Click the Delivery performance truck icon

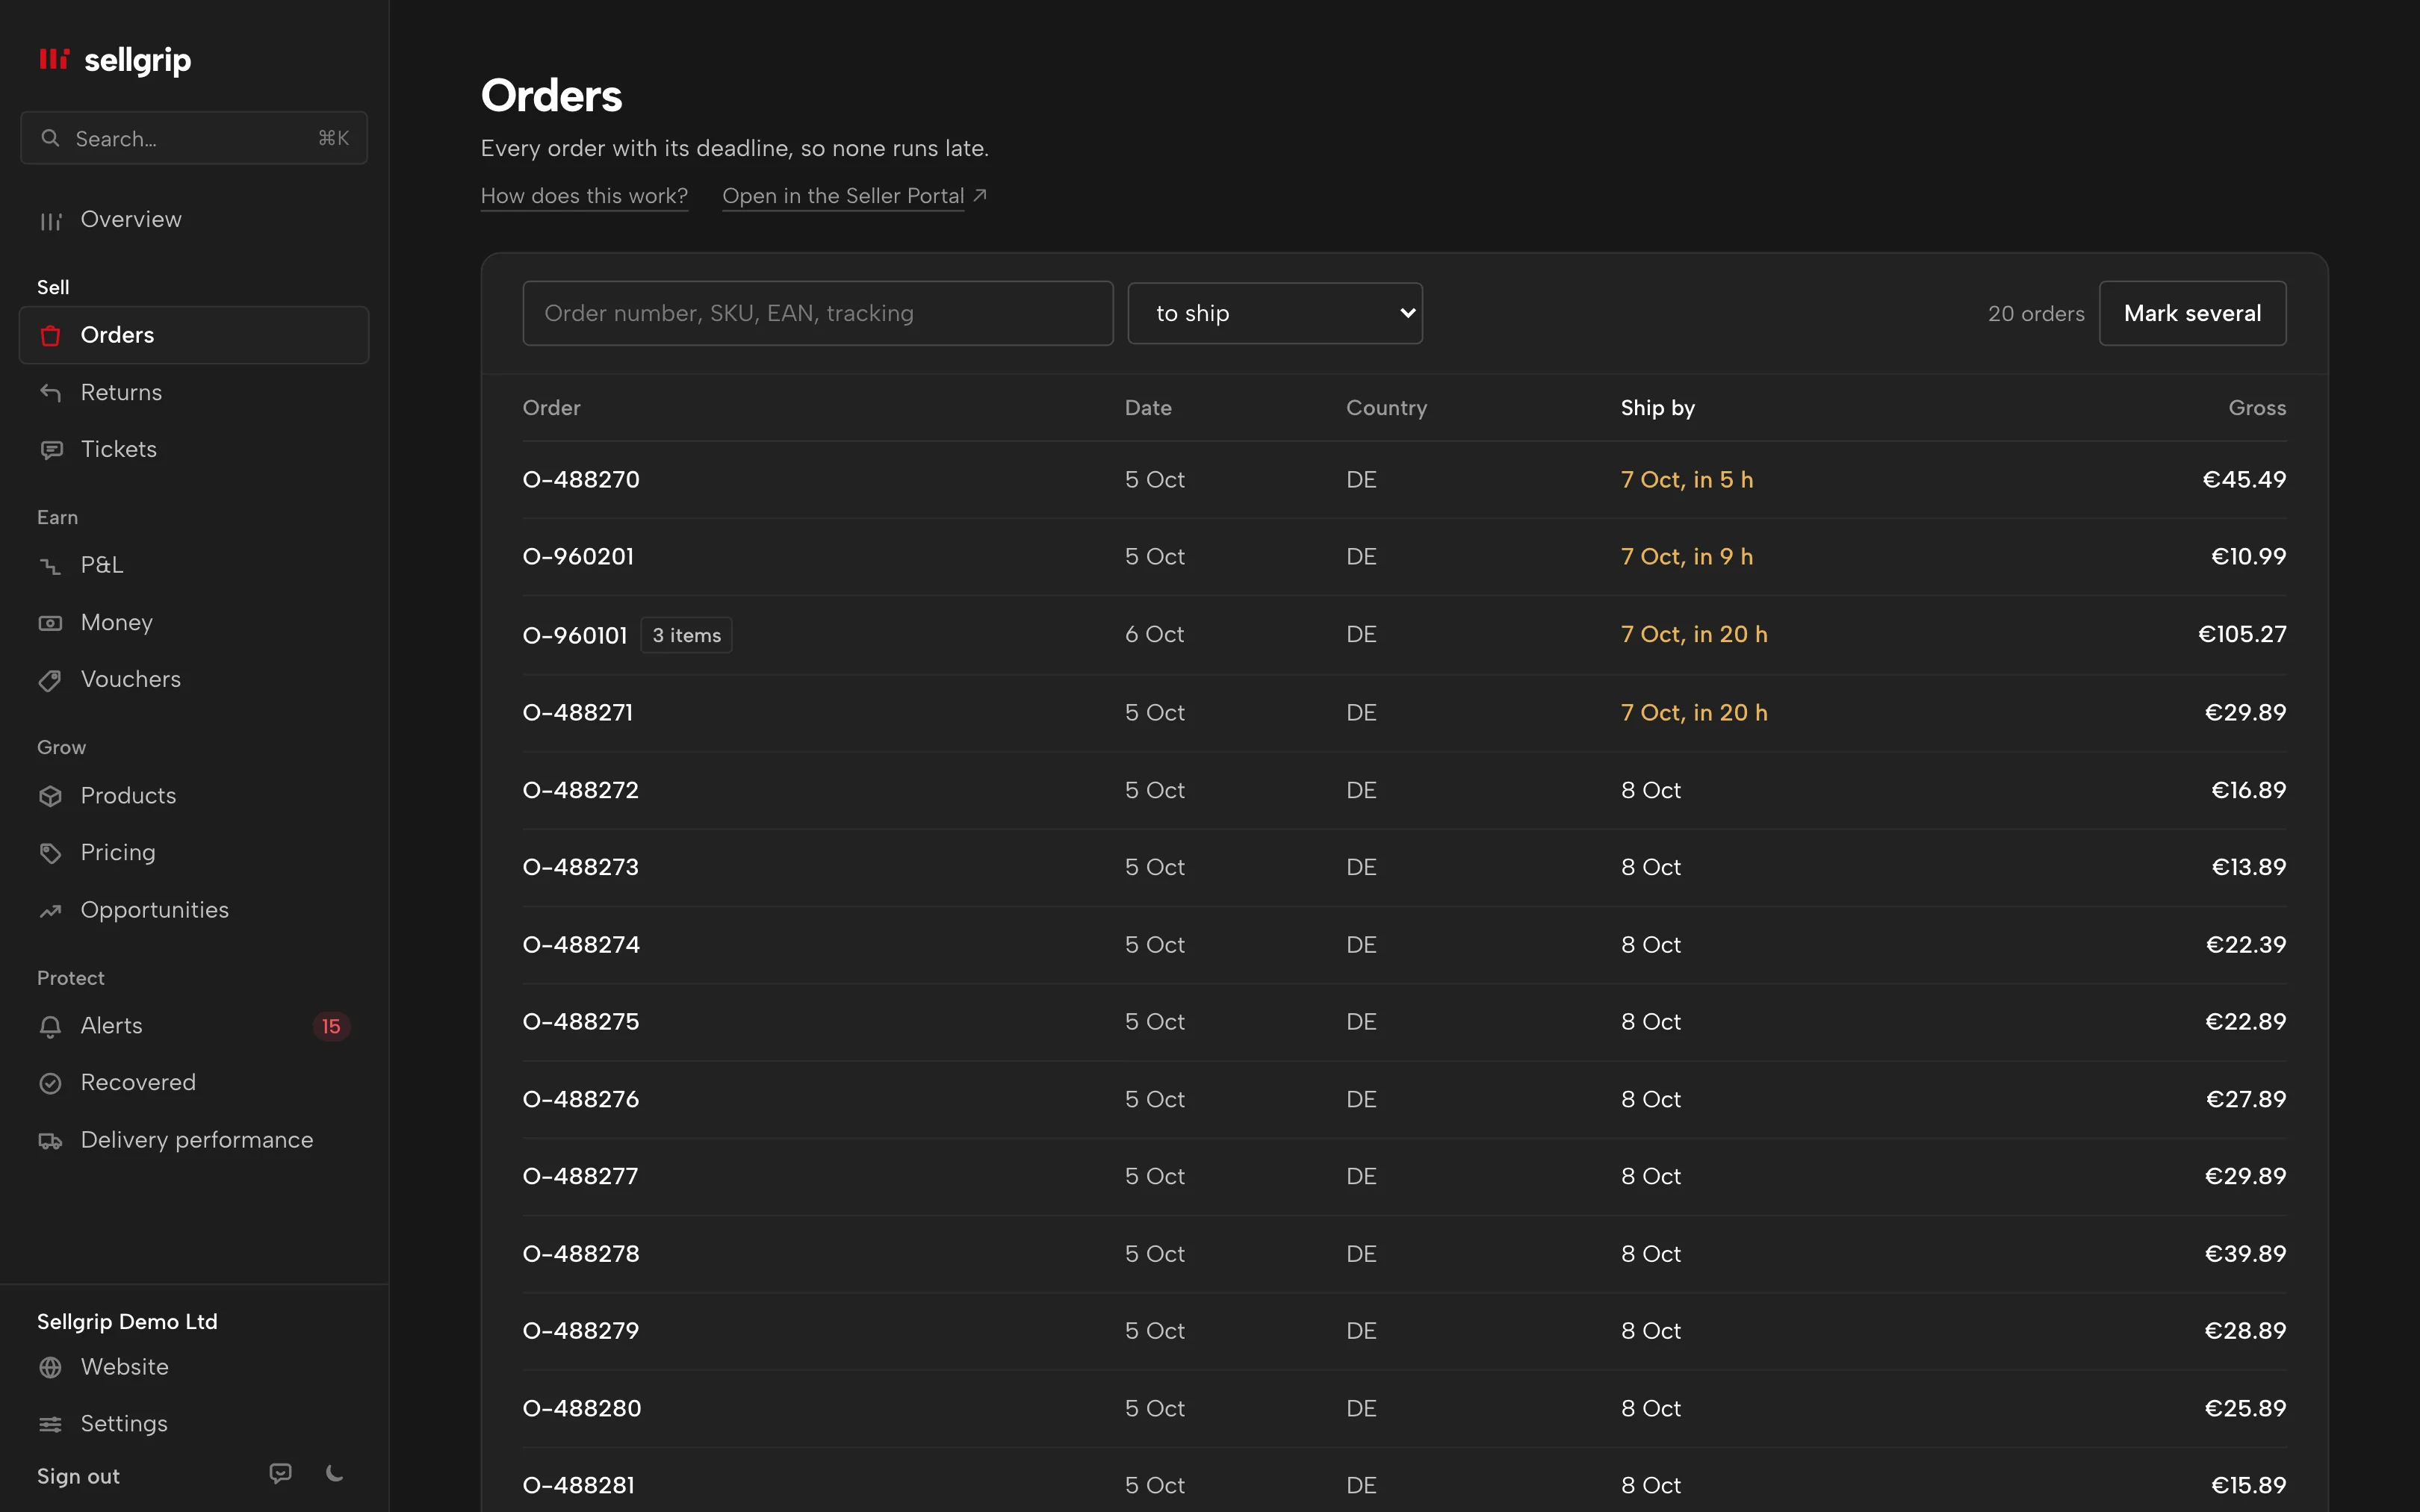point(50,1141)
